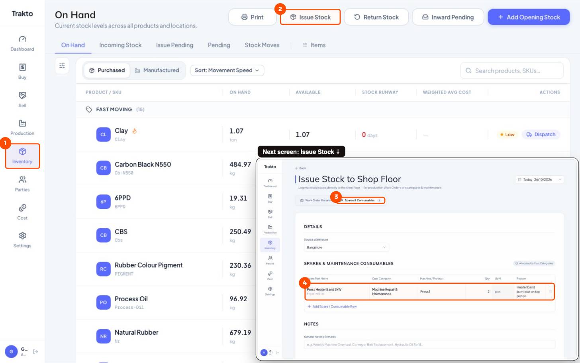The image size is (580, 363).
Task: Click the flame icon next to Clay
Action: pos(134,131)
